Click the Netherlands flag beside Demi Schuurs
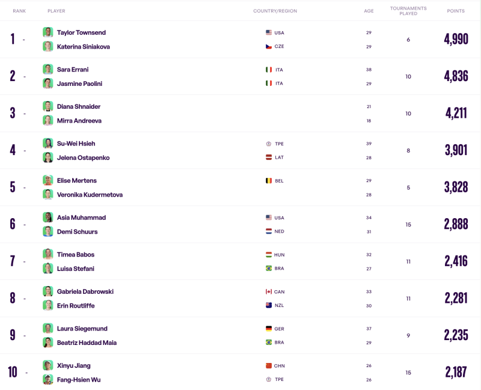The width and height of the screenshot is (481, 390). (x=269, y=231)
